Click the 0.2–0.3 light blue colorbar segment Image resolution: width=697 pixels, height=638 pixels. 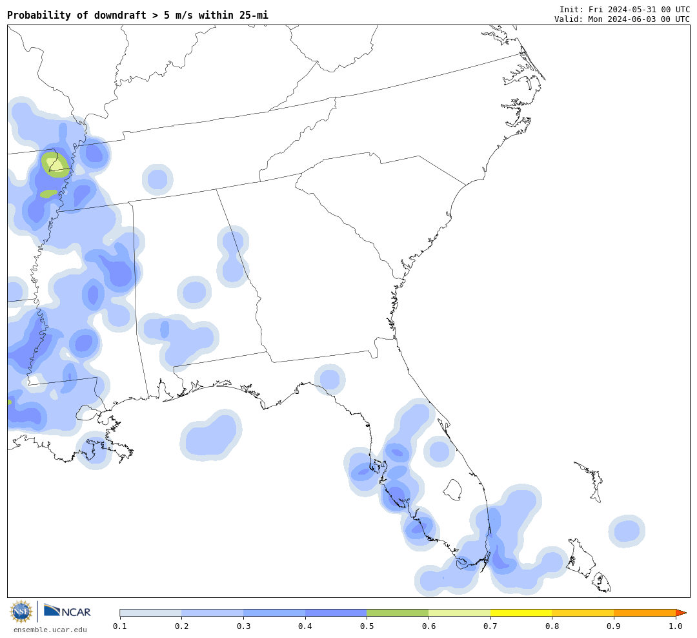click(212, 613)
